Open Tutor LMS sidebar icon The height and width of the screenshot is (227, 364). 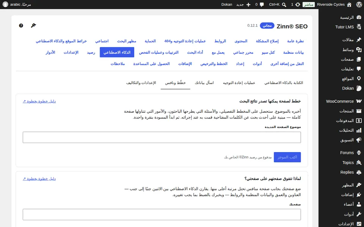359,27
